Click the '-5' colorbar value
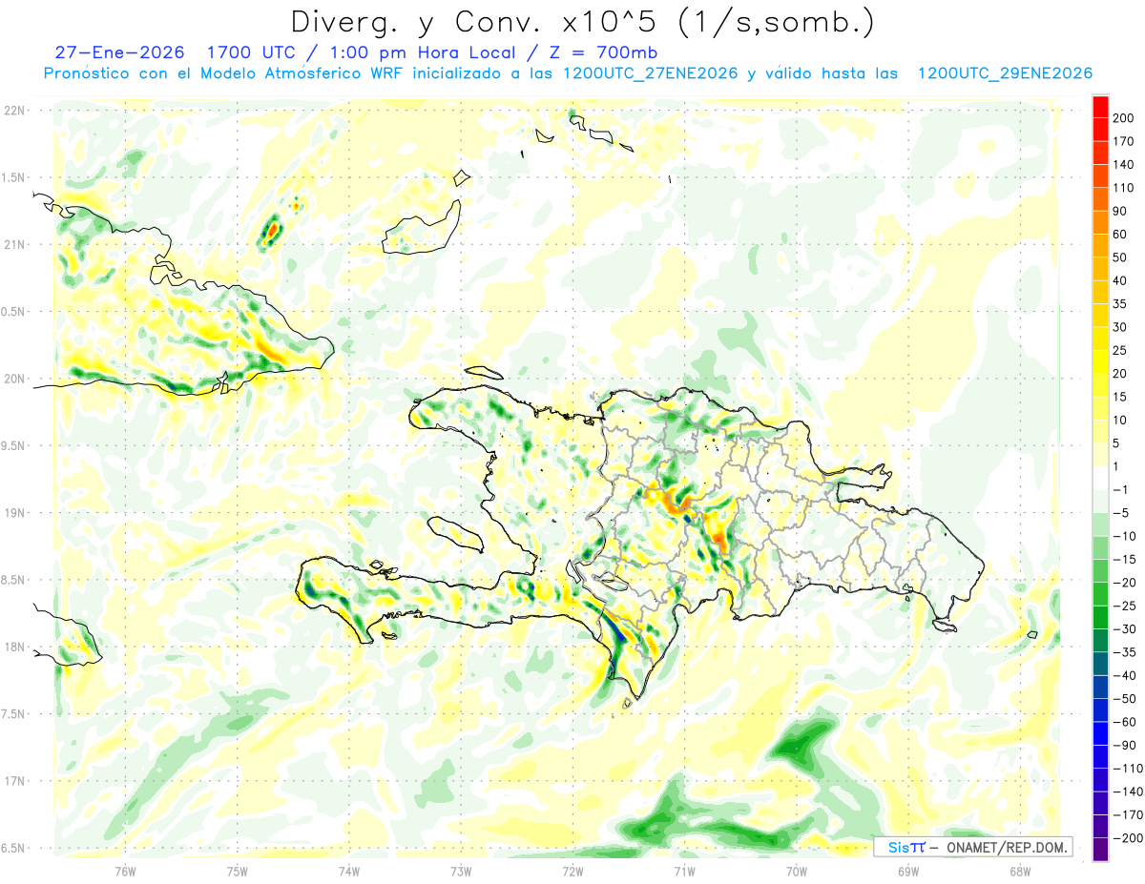The height and width of the screenshot is (884, 1145). tap(1121, 513)
